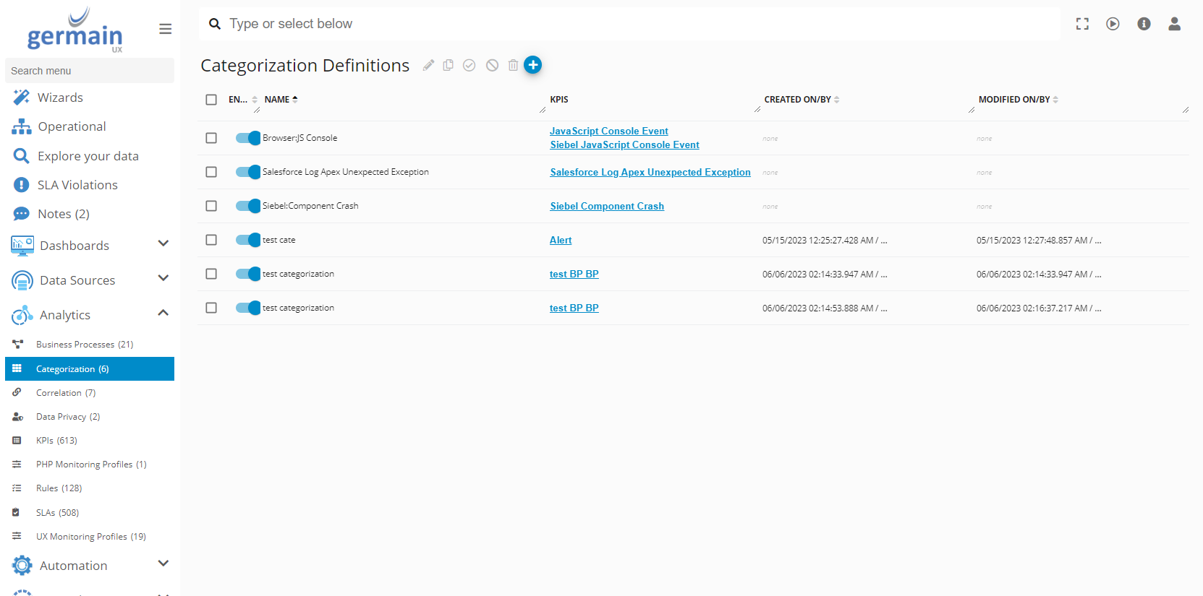Tick the checkbox for Siebel:Component Crash row
The height and width of the screenshot is (596, 1203).
[x=211, y=206]
